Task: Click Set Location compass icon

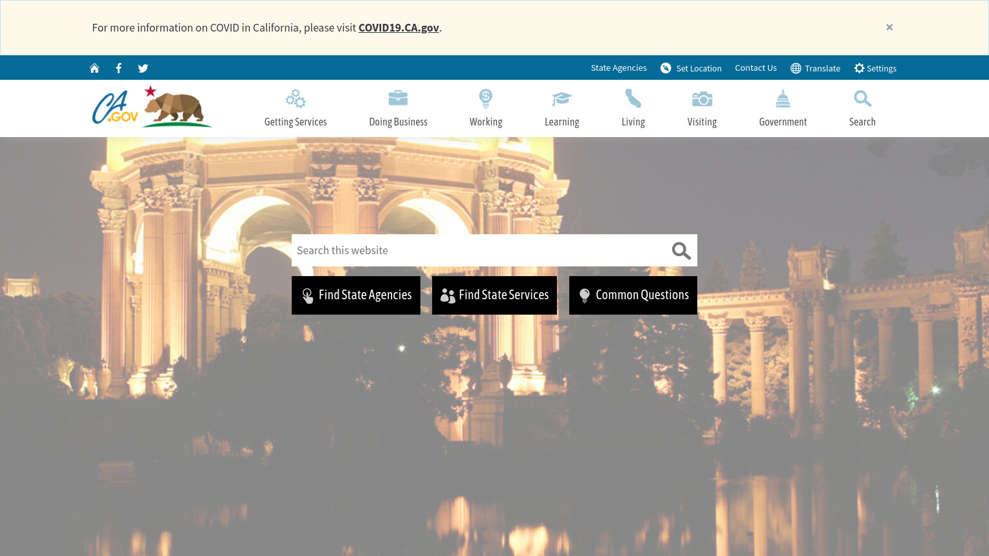Action: (x=666, y=68)
